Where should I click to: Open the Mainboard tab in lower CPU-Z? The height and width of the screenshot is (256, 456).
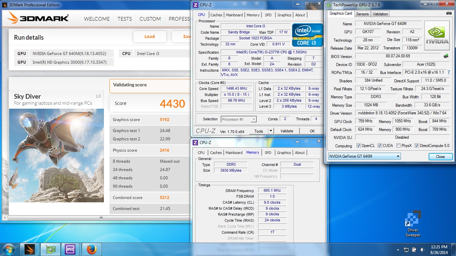click(x=234, y=153)
